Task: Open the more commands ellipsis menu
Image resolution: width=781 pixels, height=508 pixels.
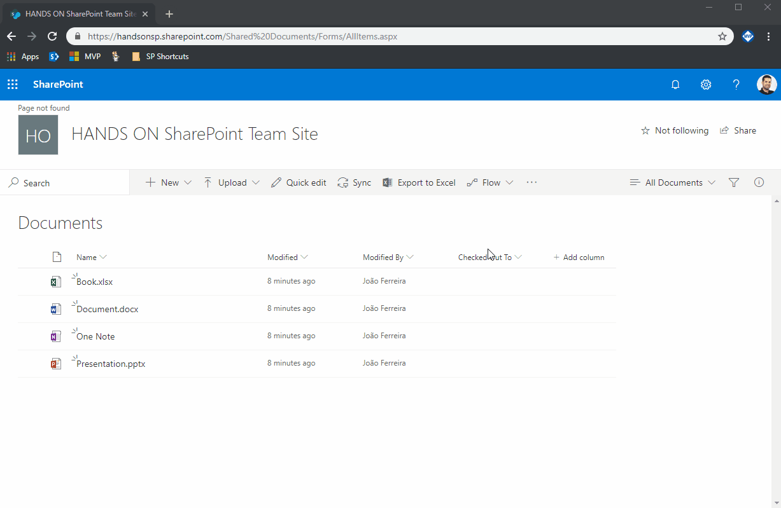Action: [531, 182]
